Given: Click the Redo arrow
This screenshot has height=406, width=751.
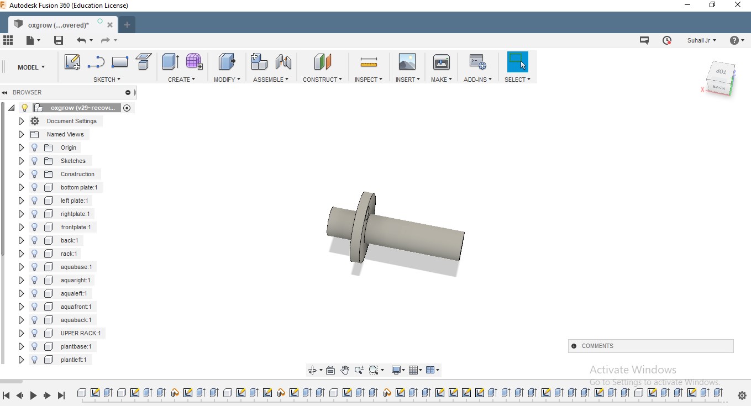Looking at the screenshot, I should pos(106,40).
